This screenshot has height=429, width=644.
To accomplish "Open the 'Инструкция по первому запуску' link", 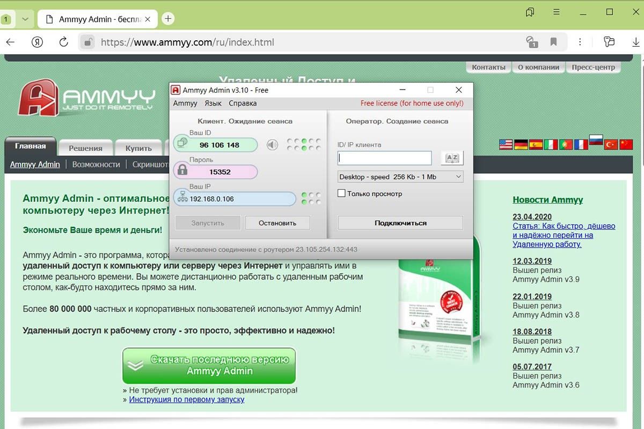I will point(186,400).
